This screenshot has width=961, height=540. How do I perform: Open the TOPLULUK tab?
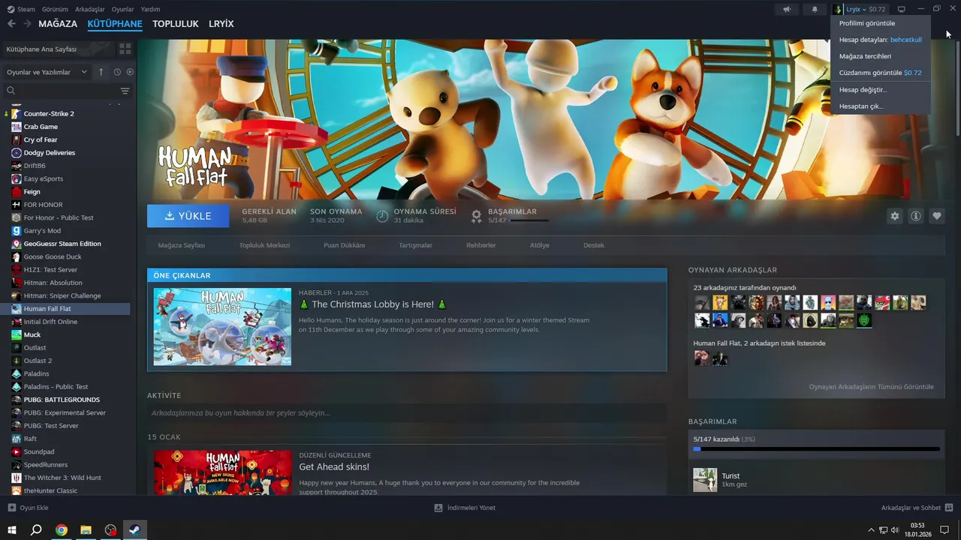[x=175, y=24]
